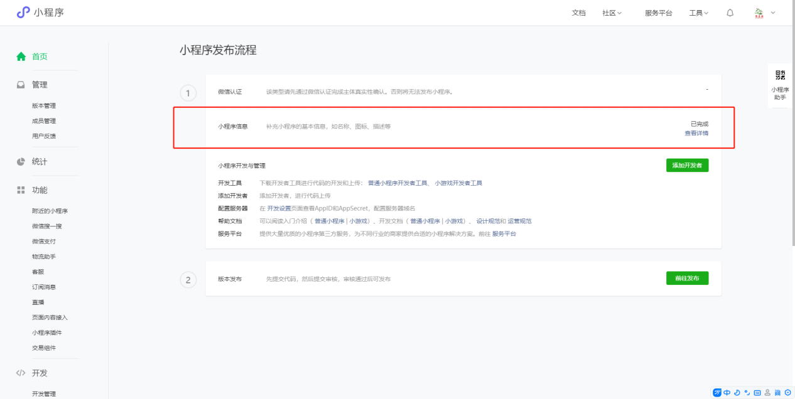The width and height of the screenshot is (795, 399).
Task: Click the IME logo icon in input bar
Action: tap(717, 393)
